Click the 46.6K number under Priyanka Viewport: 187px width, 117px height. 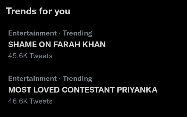point(18,101)
